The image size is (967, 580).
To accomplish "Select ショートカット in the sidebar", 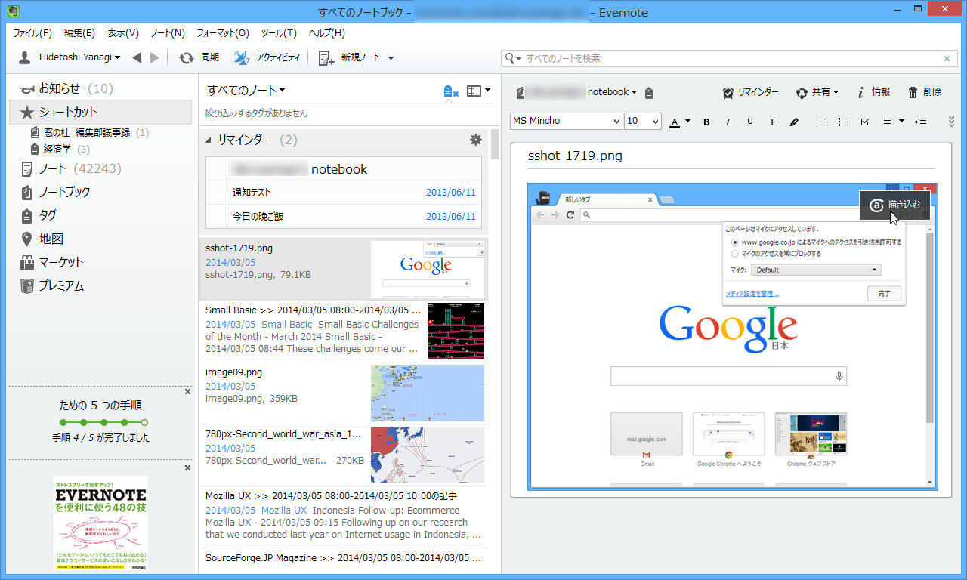I will click(100, 112).
